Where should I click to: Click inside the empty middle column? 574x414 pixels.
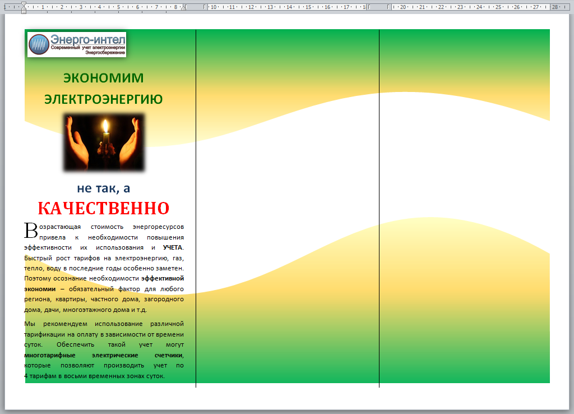coord(287,168)
